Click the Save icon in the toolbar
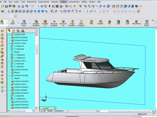Screen dimensions: 157x117 [6, 6]
